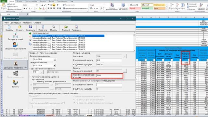The image size is (208, 117).
Task: Open Excel Name Box dropdown arrow
Action: click(x=18, y=14)
